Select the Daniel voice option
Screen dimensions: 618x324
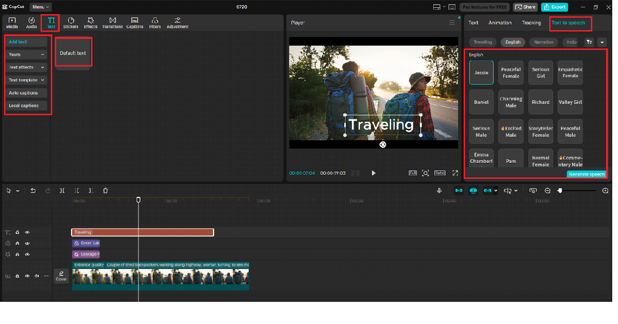click(x=481, y=102)
